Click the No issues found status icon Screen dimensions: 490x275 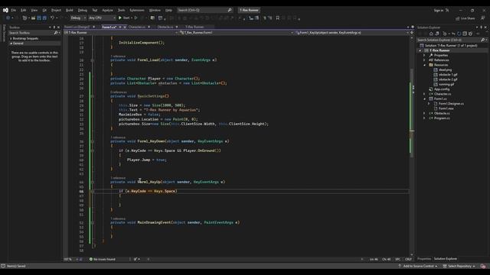[x=91, y=259]
